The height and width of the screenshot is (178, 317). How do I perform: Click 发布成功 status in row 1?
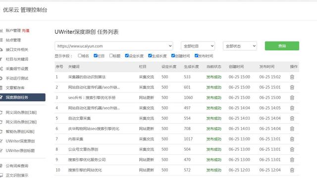213,77
